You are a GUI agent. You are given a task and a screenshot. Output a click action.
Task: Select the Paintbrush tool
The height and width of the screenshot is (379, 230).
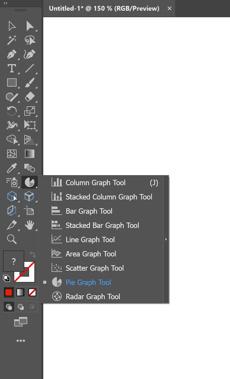coord(30,83)
